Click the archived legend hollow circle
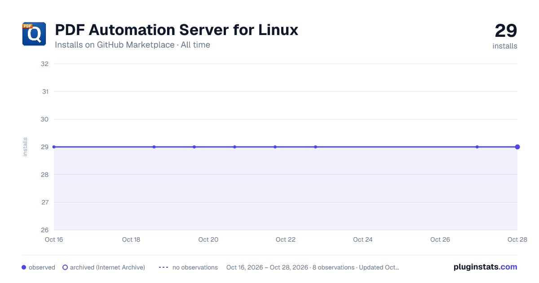Screen dimensions: 539x283 pos(65,267)
